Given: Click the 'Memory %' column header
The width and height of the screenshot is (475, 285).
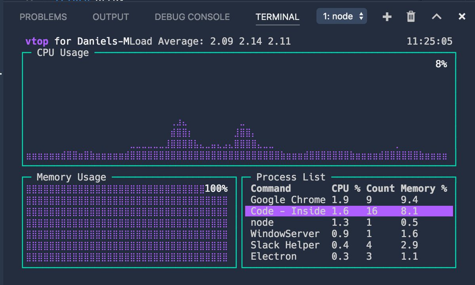Looking at the screenshot, I should point(424,188).
